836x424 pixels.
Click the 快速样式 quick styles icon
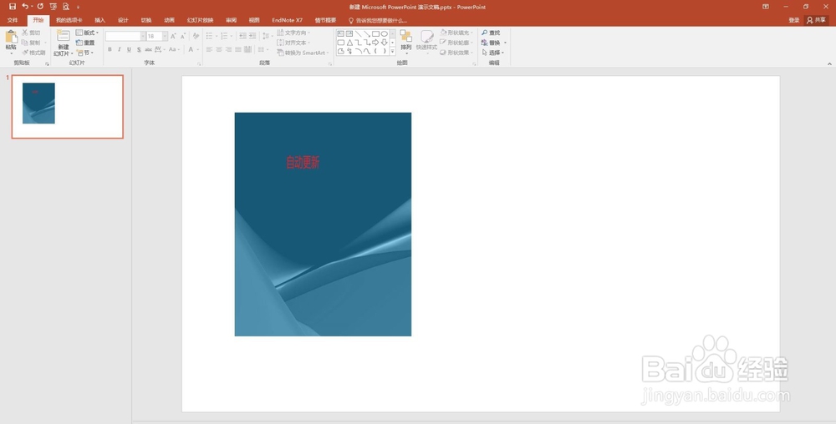click(x=426, y=36)
